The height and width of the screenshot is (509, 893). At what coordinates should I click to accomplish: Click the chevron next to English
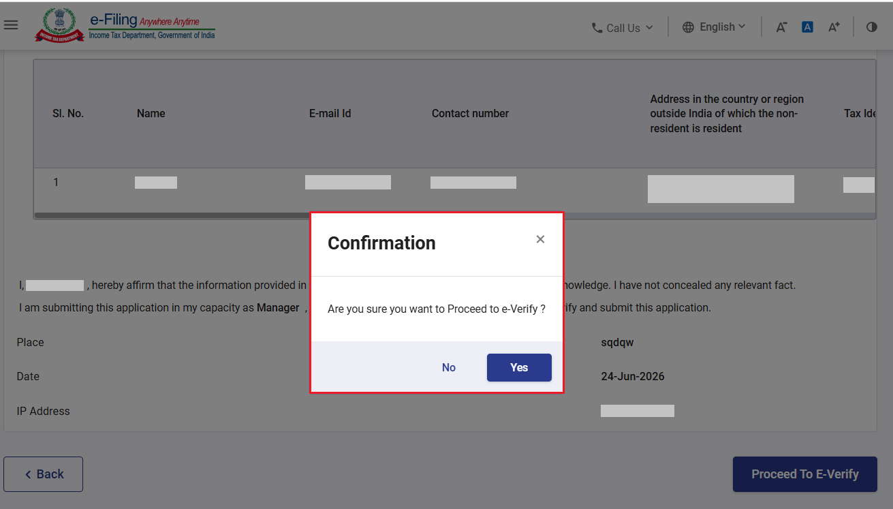pyautogui.click(x=742, y=27)
